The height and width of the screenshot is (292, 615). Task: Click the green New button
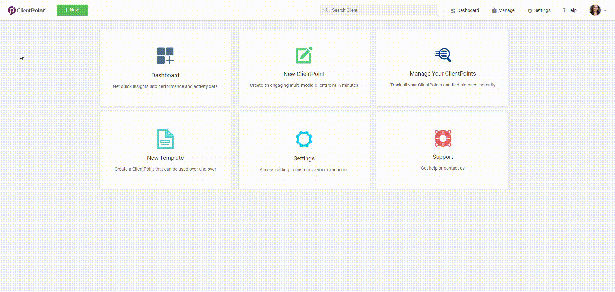click(x=72, y=10)
